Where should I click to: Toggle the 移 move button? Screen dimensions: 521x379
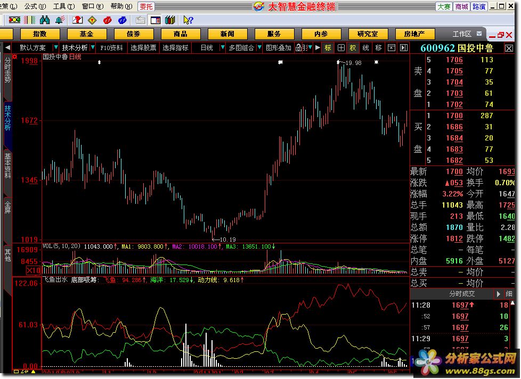tap(378, 48)
